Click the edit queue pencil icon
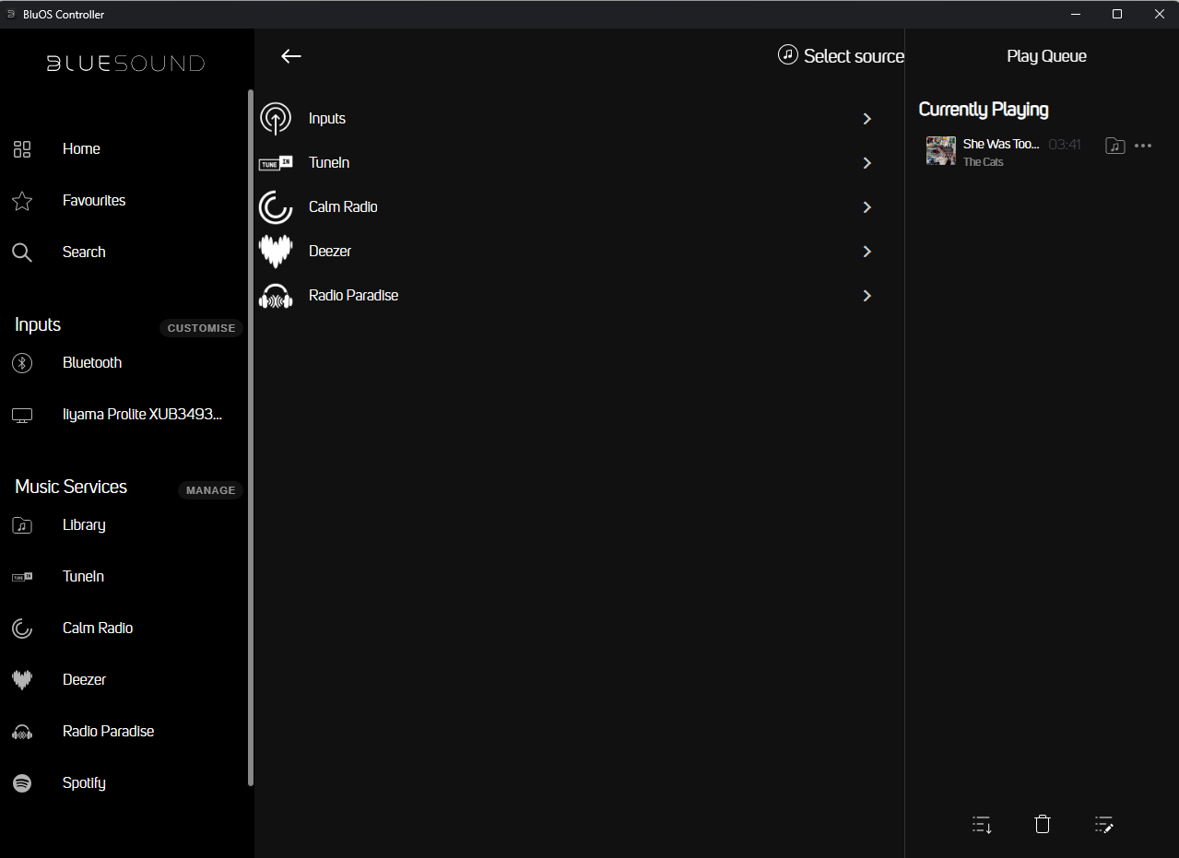1179x858 pixels. (x=1103, y=825)
